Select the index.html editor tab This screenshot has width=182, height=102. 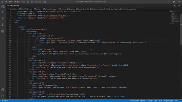tap(13, 6)
